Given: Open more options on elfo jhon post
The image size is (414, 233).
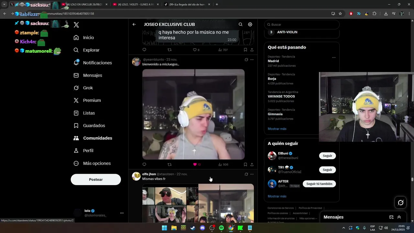Looking at the screenshot, I should coord(252,174).
